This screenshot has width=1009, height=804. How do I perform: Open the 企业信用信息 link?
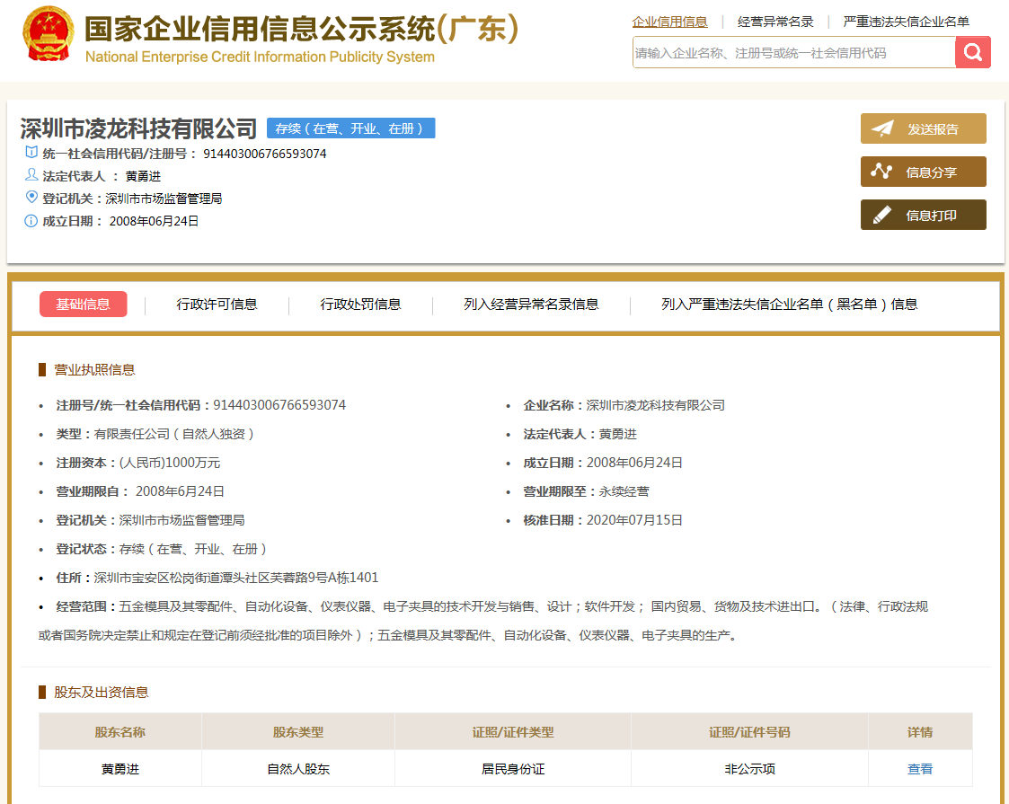pyautogui.click(x=670, y=22)
